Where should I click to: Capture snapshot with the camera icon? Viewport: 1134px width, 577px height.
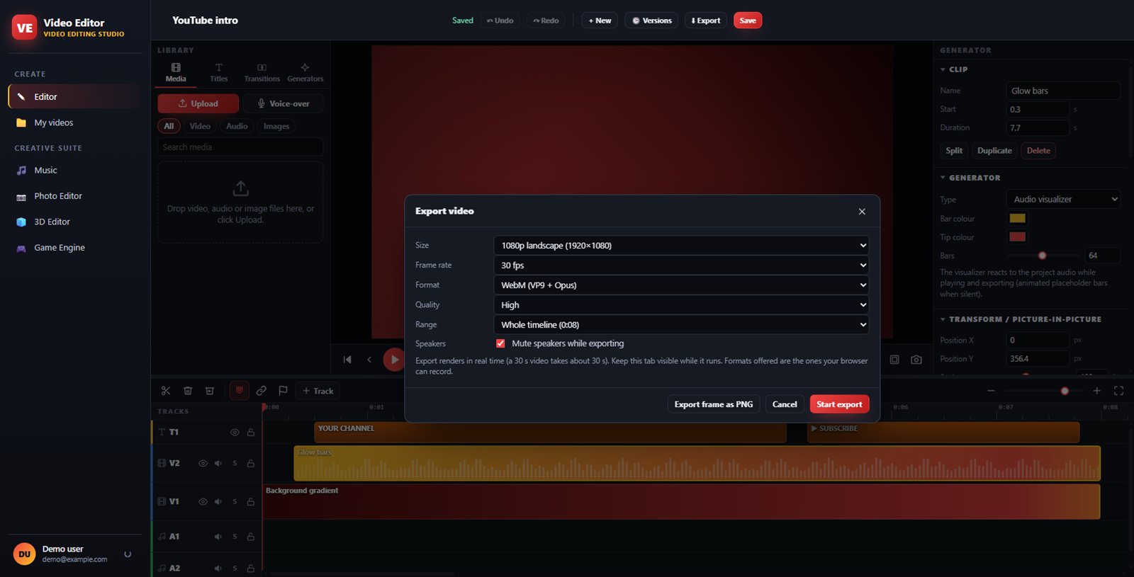tap(916, 360)
